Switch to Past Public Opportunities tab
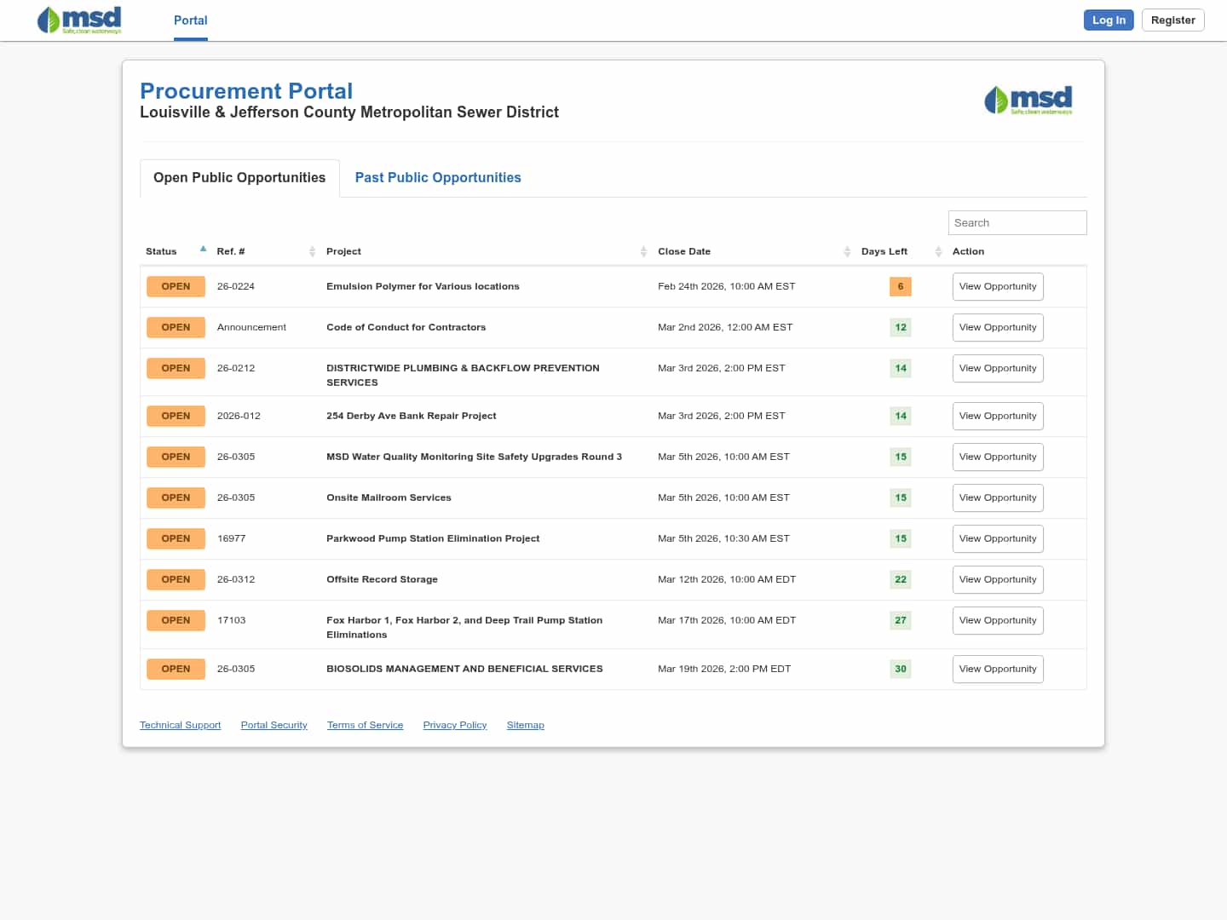Viewport: 1227px width, 920px height. [x=437, y=177]
